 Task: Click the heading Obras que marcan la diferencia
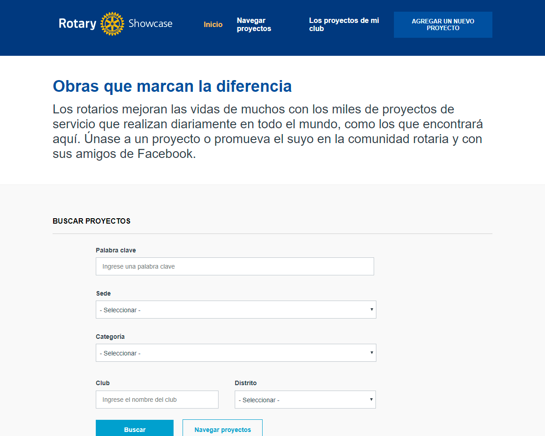coord(172,86)
